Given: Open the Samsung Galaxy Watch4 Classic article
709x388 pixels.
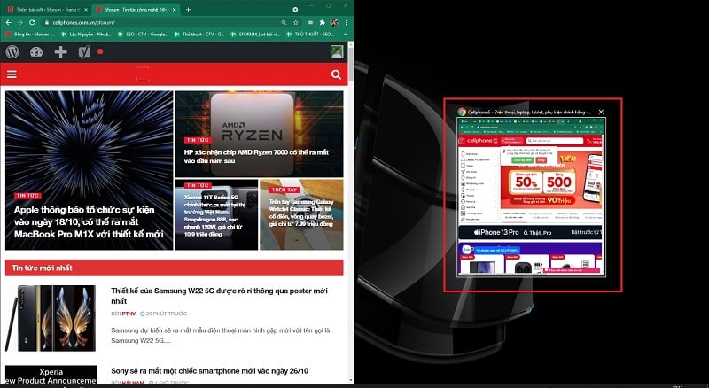Looking at the screenshot, I should click(x=301, y=213).
